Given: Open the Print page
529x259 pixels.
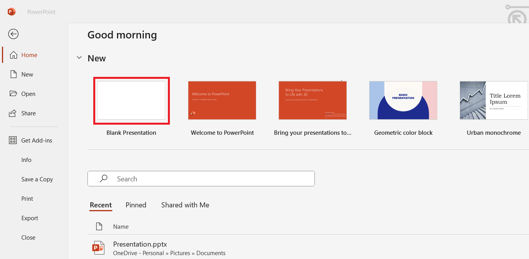Looking at the screenshot, I should pos(27,199).
